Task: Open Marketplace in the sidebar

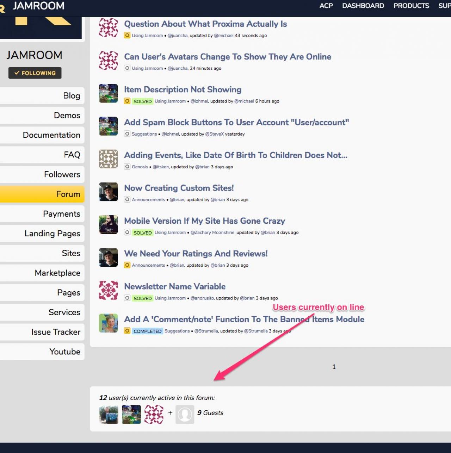Action: 42,273
